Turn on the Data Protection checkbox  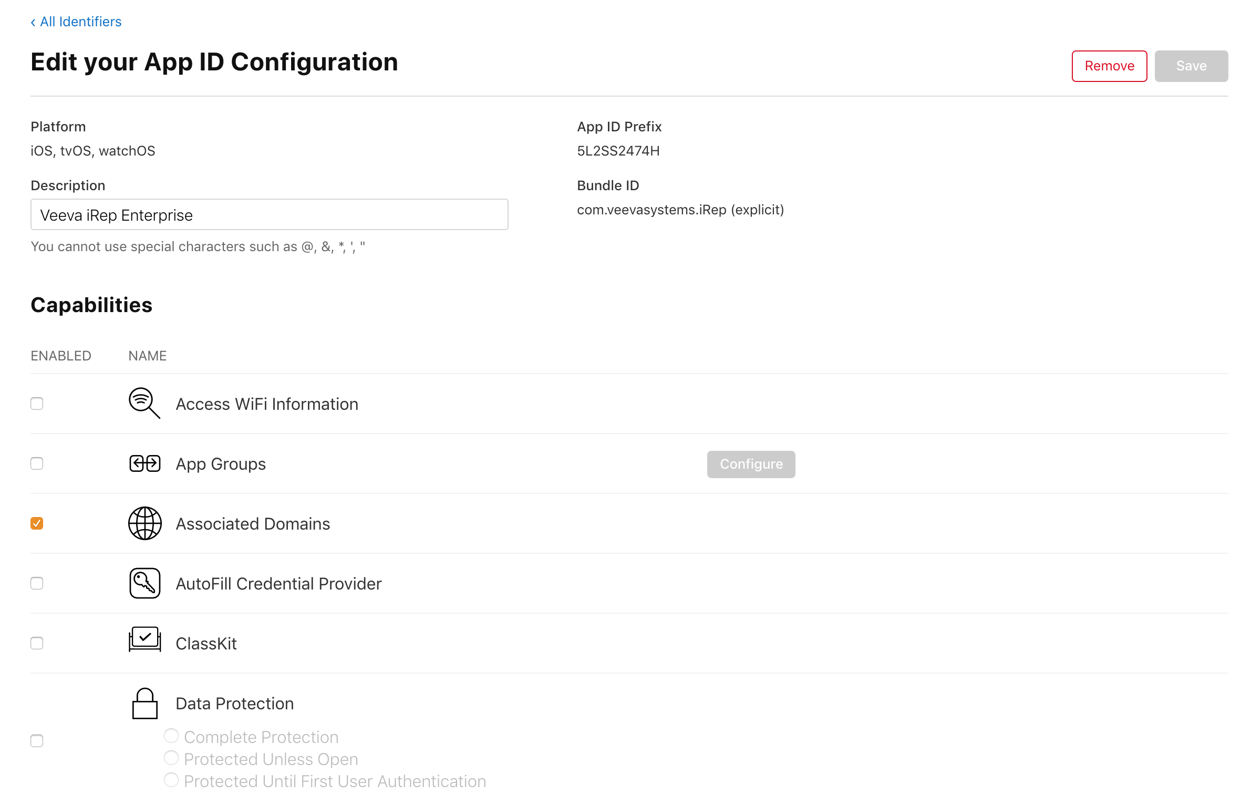pos(37,741)
